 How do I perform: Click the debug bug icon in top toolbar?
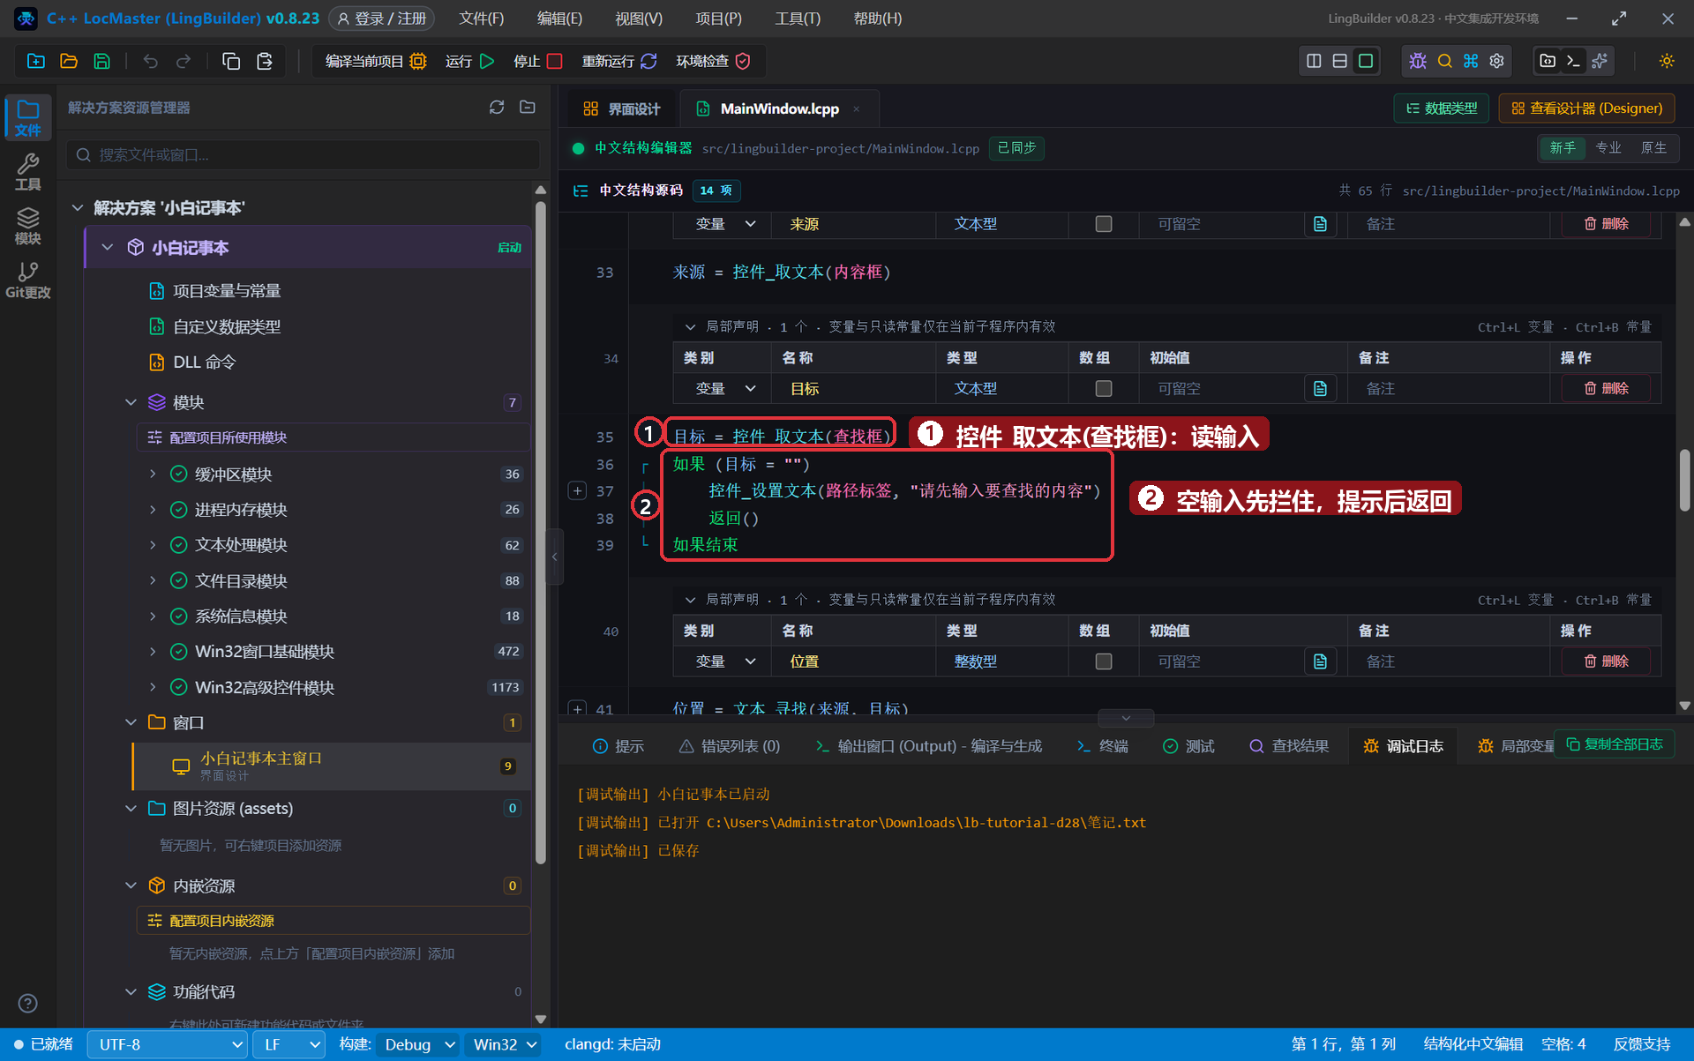(x=1418, y=61)
